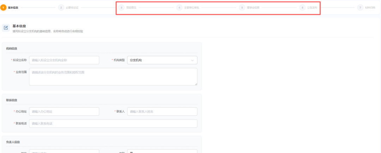
Task: Click the 联系信息 section title
Action: point(12,100)
